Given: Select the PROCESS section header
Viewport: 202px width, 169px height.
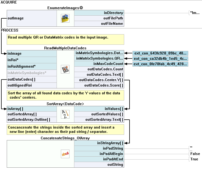Looking at the screenshot, I should click(x=10, y=30).
